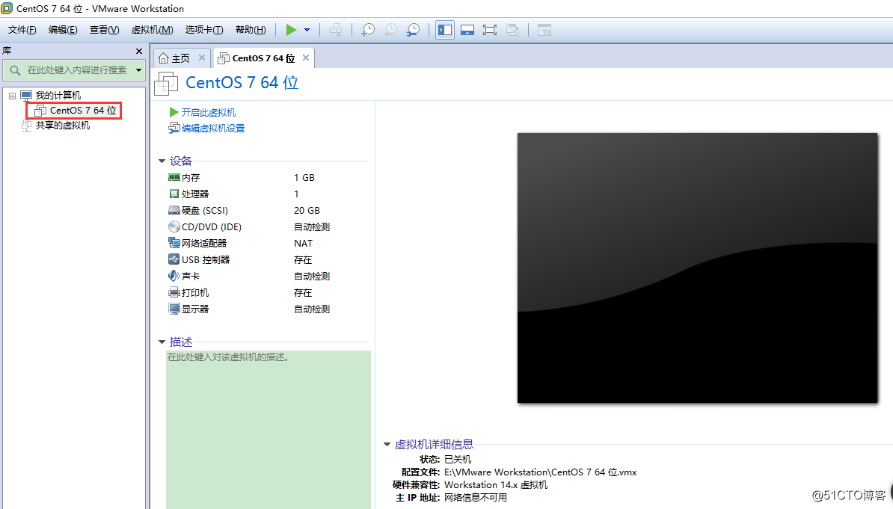Click the CD/DVD (IDE) disc icon
This screenshot has width=893, height=509.
pos(174,226)
